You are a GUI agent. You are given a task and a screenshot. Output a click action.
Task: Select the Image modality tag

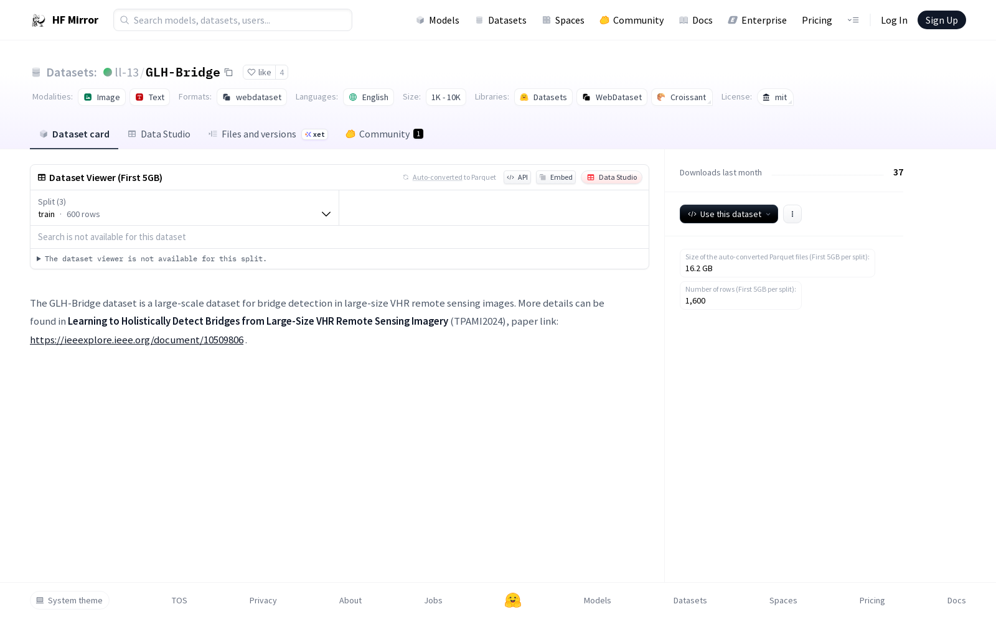pos(101,97)
